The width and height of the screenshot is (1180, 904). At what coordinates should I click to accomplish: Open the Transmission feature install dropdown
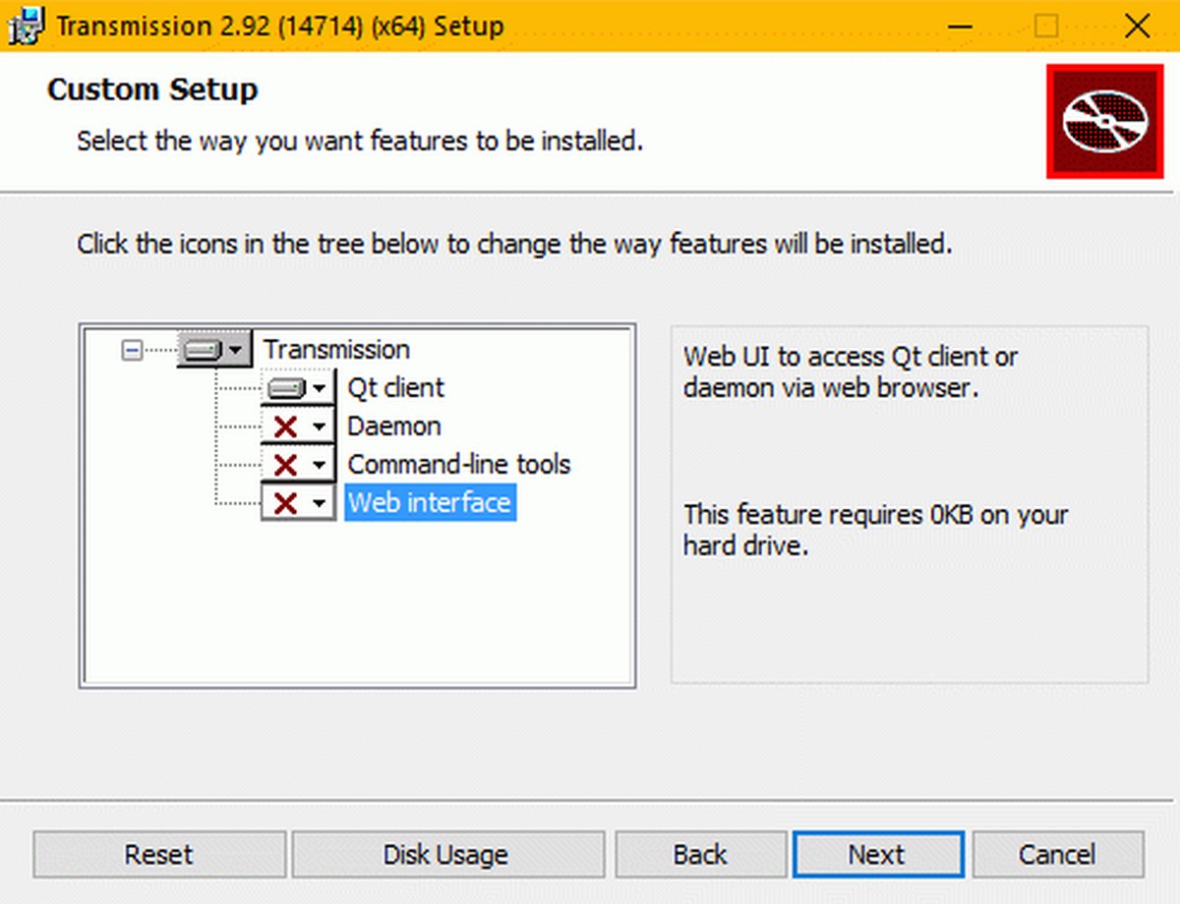(x=213, y=350)
